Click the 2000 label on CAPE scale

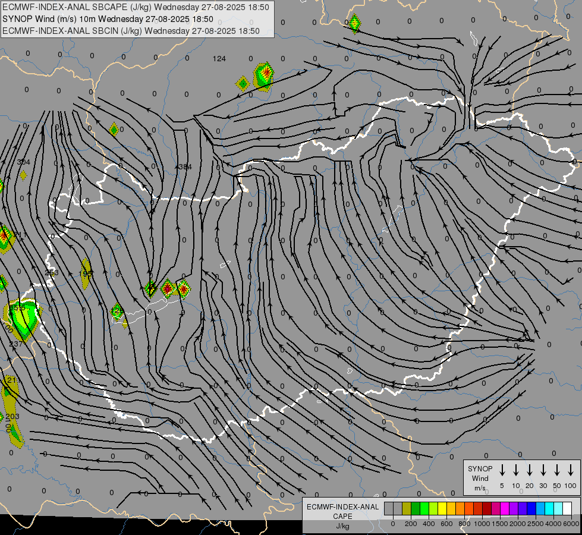pos(518,524)
